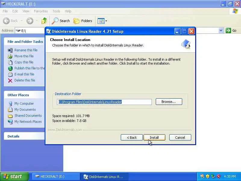
Task: Expand the Address bar dropdown arrow
Action: (221, 30)
